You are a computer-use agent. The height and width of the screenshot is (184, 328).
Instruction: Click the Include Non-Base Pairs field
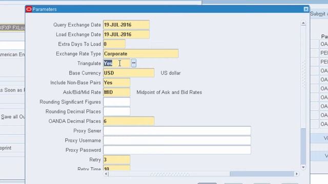point(116,83)
